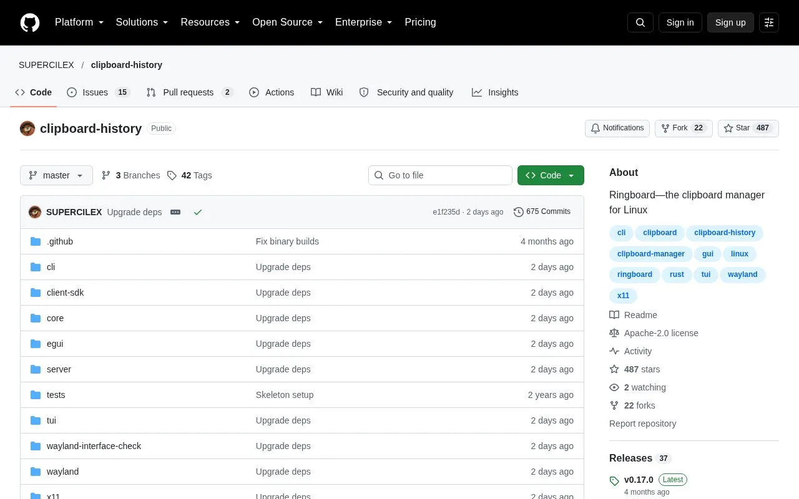Screen dimensions: 799x499
Task: Open the appearance settings icon button
Action: (769, 22)
